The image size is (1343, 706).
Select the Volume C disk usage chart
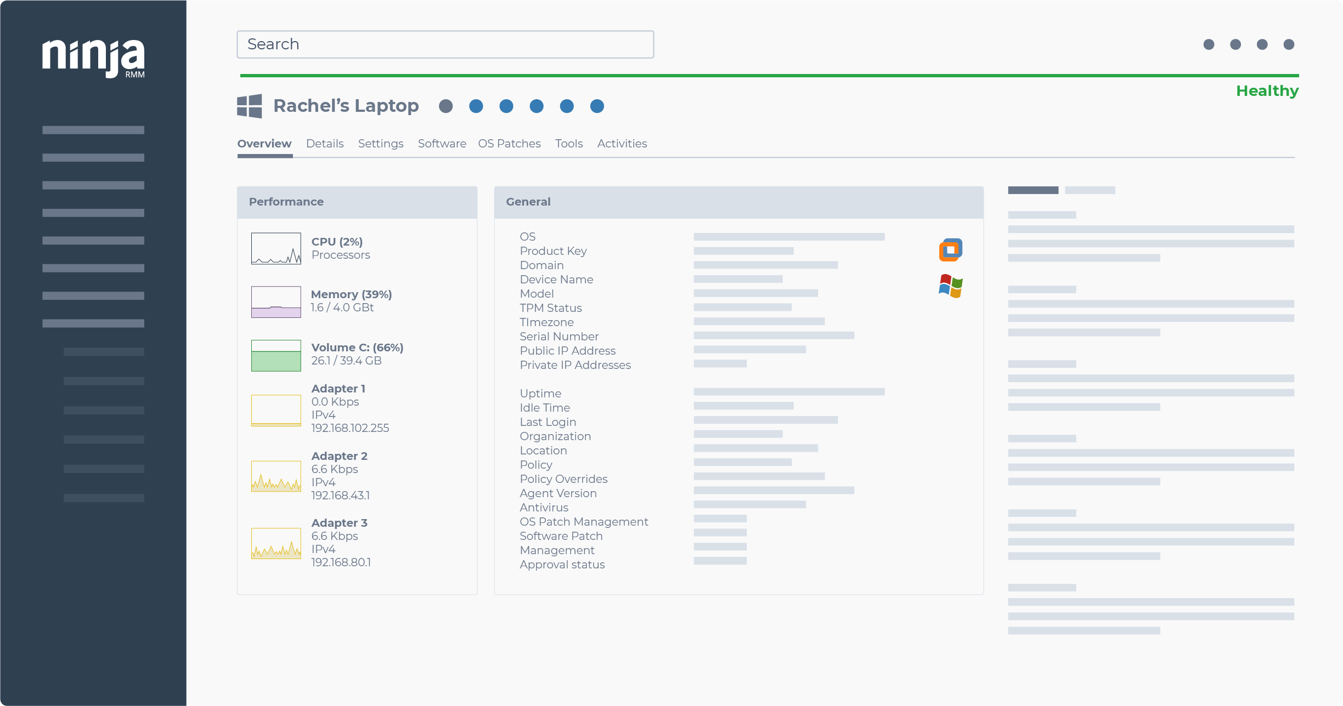pyautogui.click(x=276, y=355)
